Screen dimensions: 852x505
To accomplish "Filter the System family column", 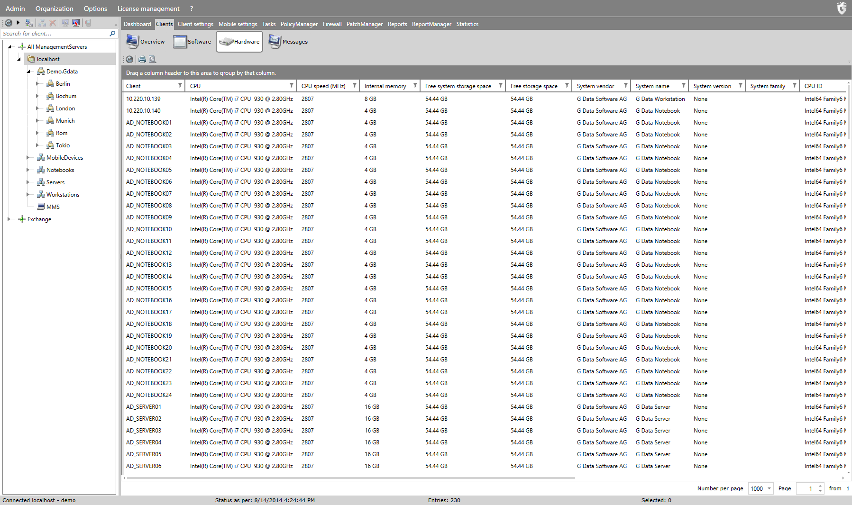I will 795,86.
